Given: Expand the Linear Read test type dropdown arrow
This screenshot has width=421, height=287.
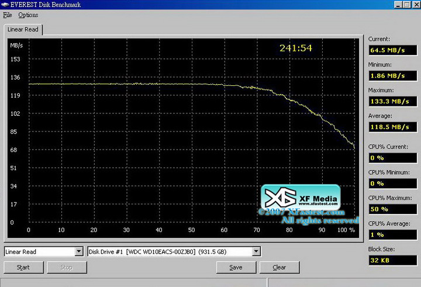Looking at the screenshot, I should click(x=79, y=251).
